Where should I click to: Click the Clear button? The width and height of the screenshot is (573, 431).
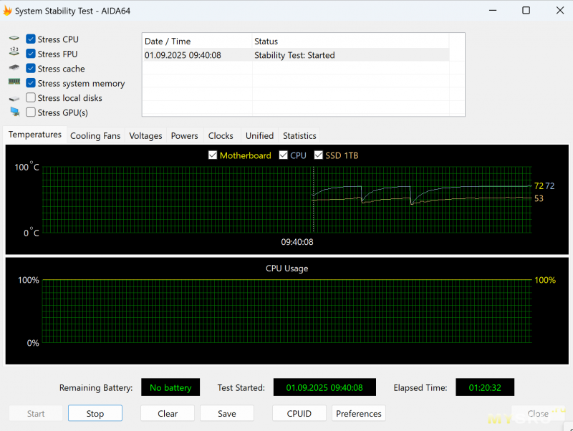tap(168, 414)
